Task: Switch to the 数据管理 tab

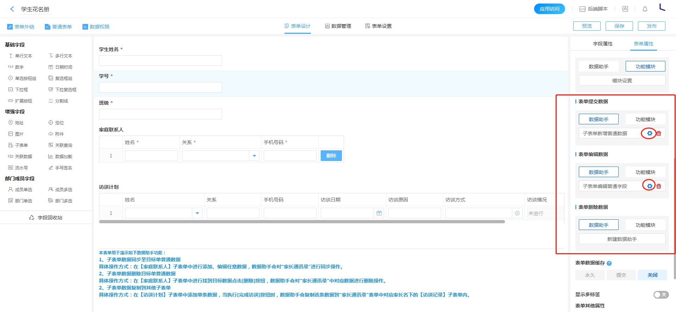Action: tap(338, 26)
